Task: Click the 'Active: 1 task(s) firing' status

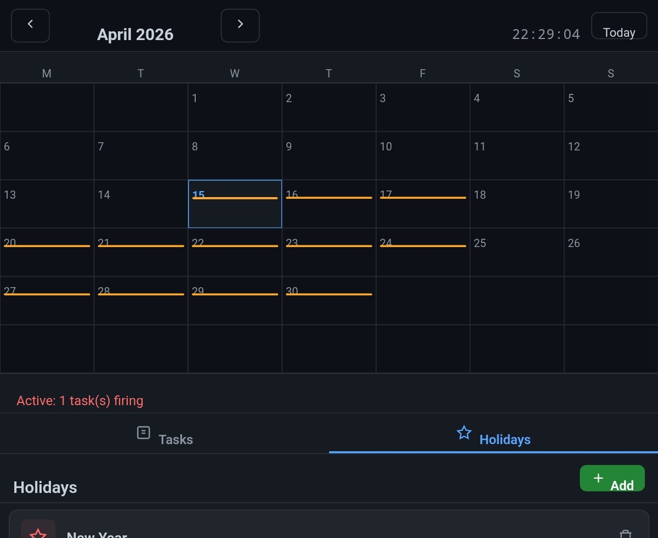Action: click(80, 401)
